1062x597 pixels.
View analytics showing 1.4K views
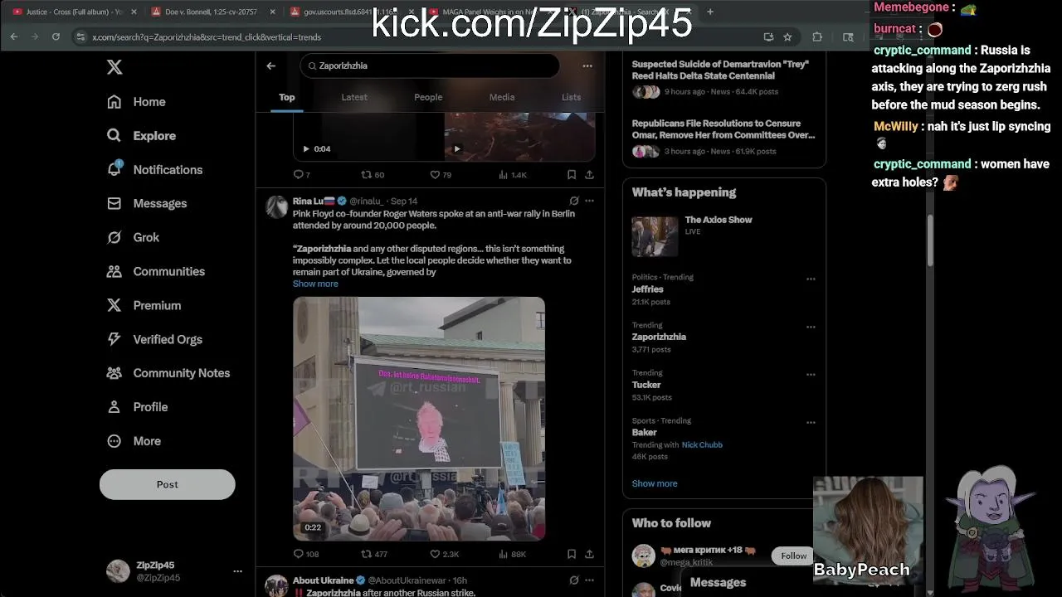point(512,175)
